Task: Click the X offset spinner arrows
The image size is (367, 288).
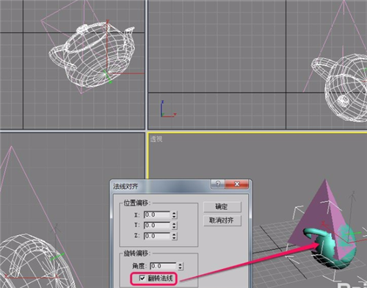Action: pyautogui.click(x=174, y=215)
